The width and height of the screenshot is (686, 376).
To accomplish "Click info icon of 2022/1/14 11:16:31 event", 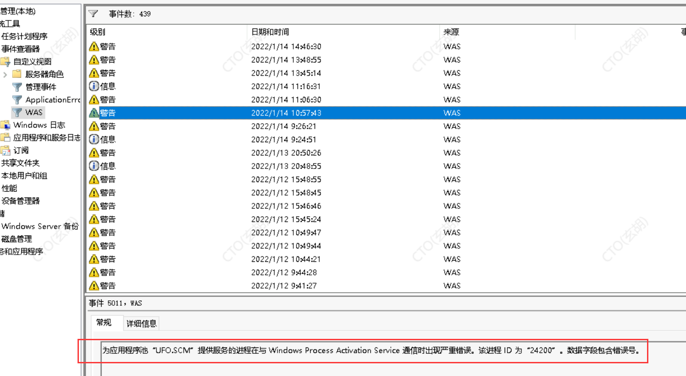I will (94, 86).
